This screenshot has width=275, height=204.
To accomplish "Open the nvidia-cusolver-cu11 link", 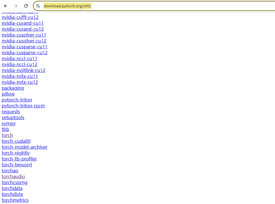I will [24, 35].
